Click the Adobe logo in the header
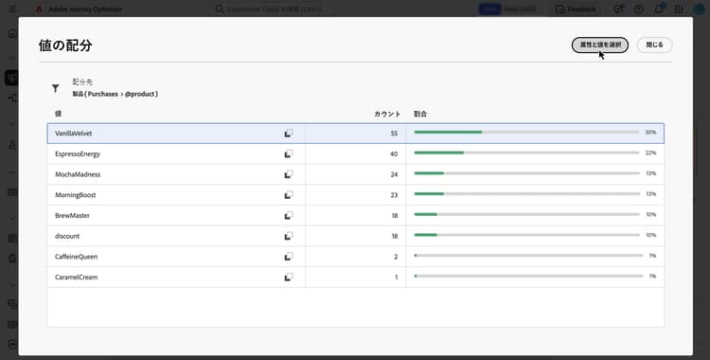Viewport: 710px width, 360px height. click(x=39, y=9)
